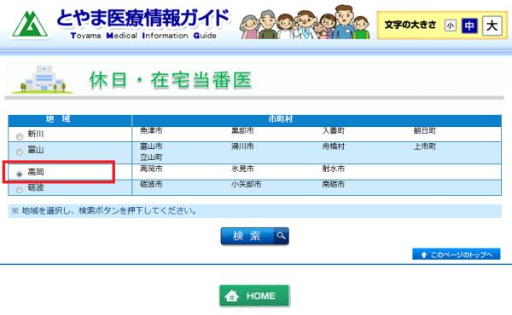Click the 滑川市 cell
Screen dimensions: 512x315
tap(242, 146)
